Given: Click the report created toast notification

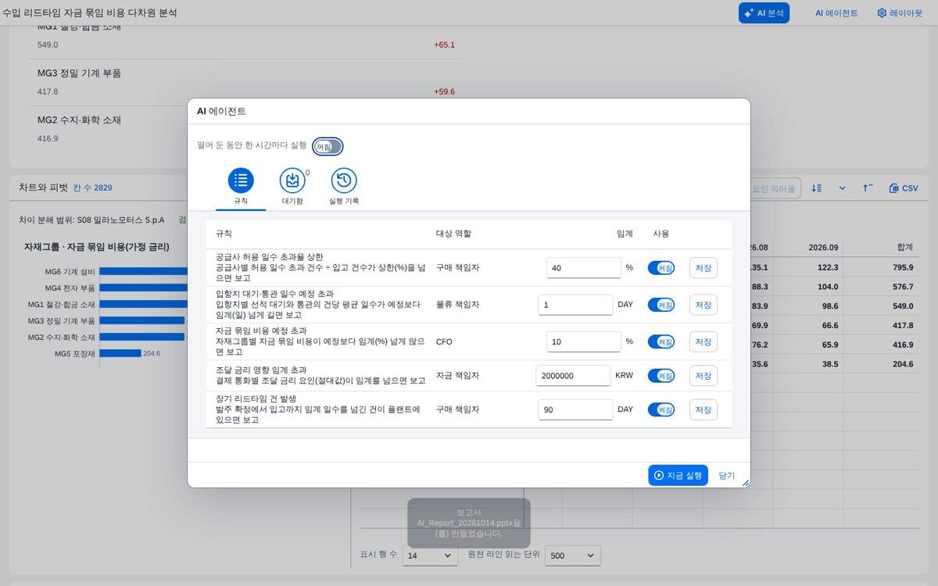Looking at the screenshot, I should 469,523.
